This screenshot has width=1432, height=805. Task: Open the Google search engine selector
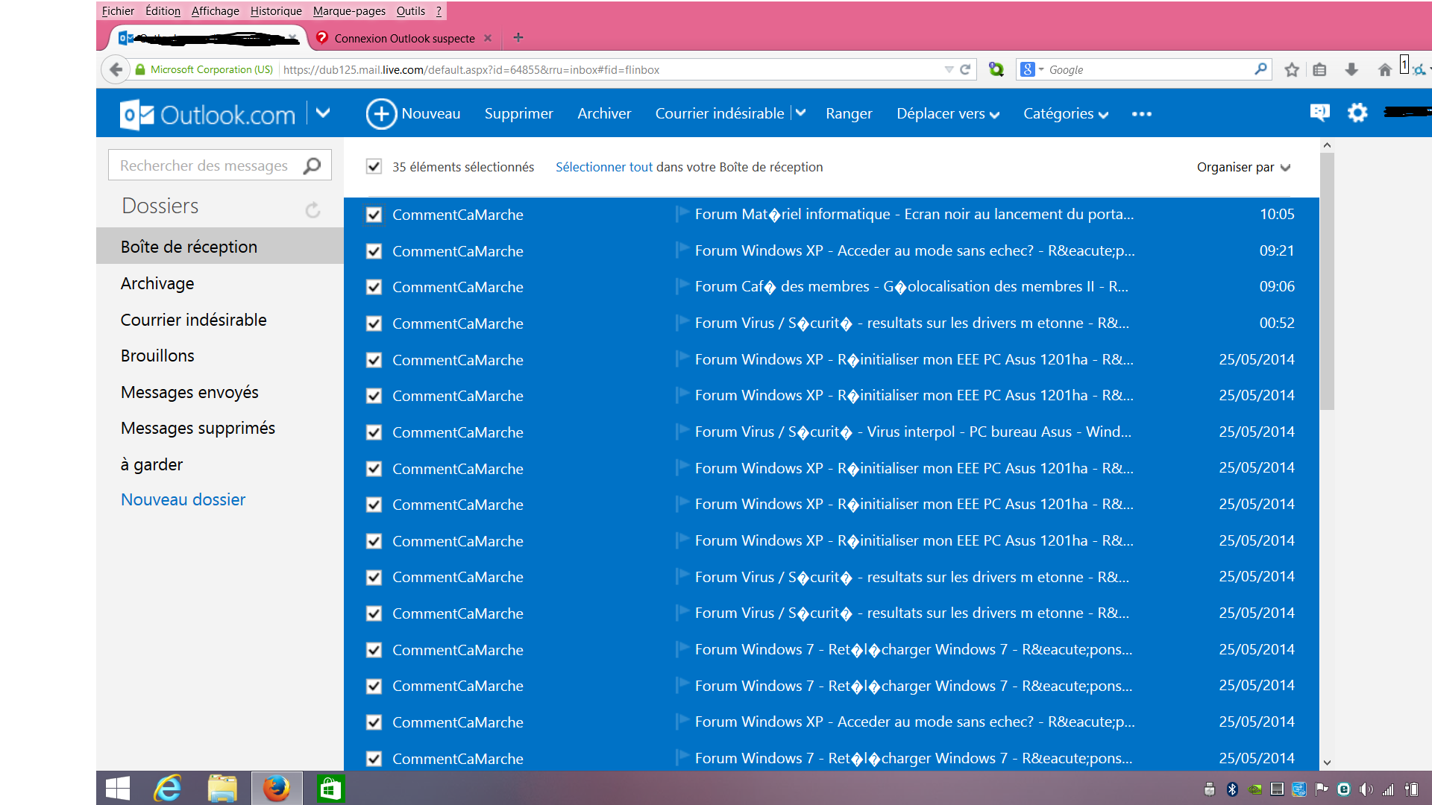1032,69
